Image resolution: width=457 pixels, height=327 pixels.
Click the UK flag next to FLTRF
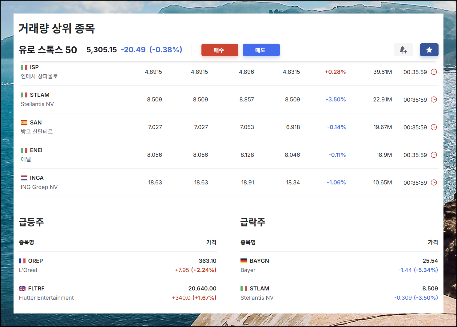click(x=22, y=289)
